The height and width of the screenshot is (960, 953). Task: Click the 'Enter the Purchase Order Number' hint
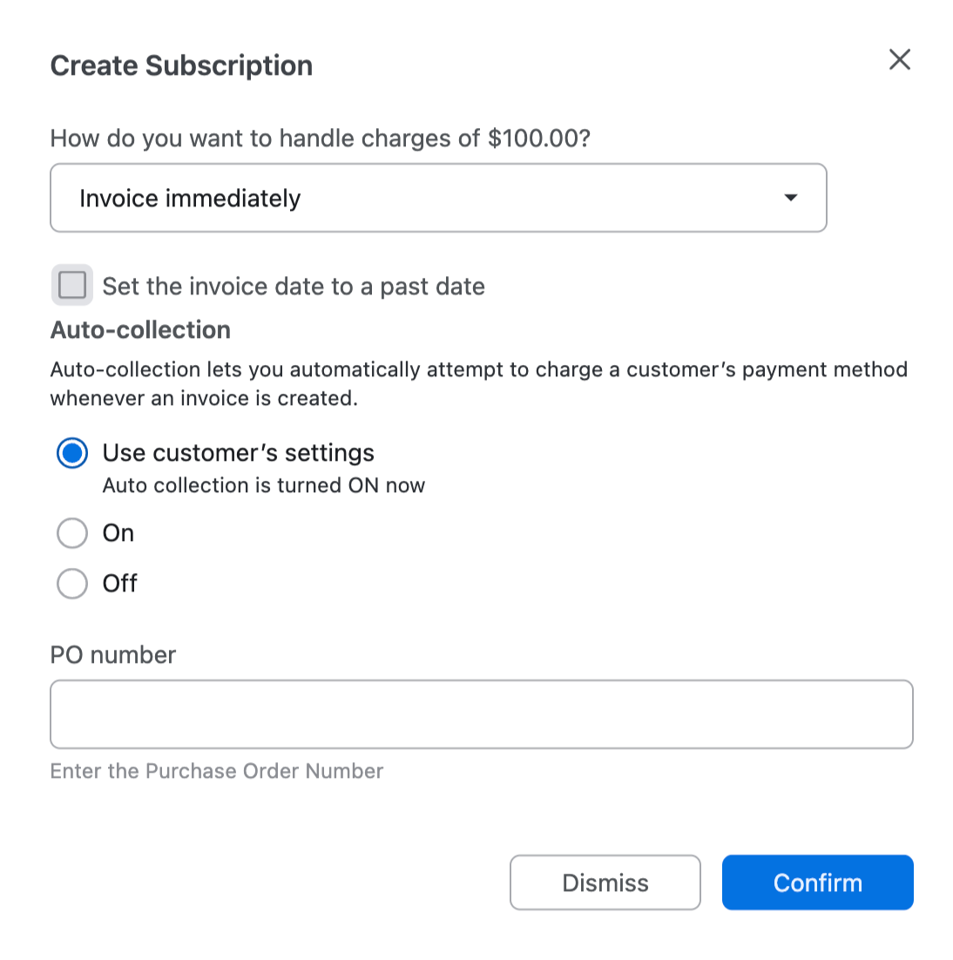217,771
